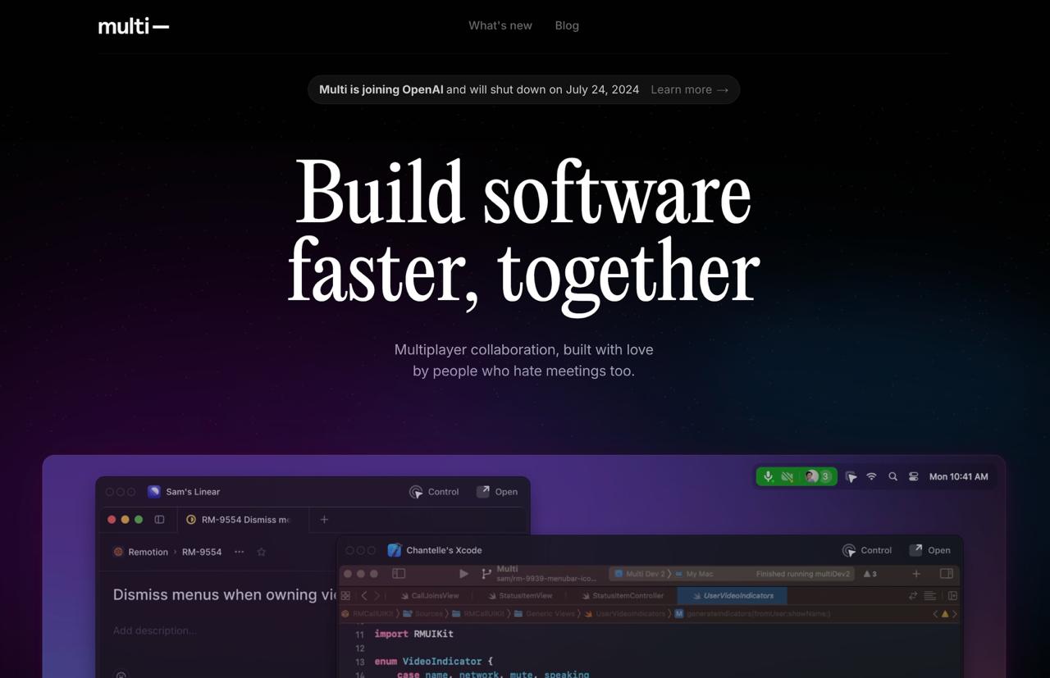Click the participant avatar in the green pill

(x=810, y=476)
